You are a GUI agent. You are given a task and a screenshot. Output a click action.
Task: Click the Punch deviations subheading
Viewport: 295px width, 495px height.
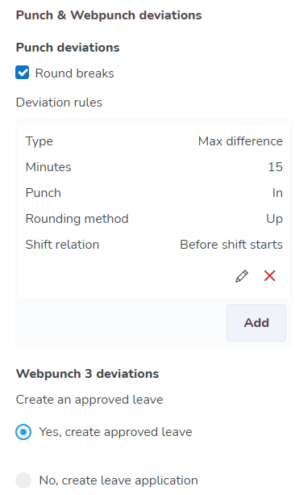tap(68, 48)
